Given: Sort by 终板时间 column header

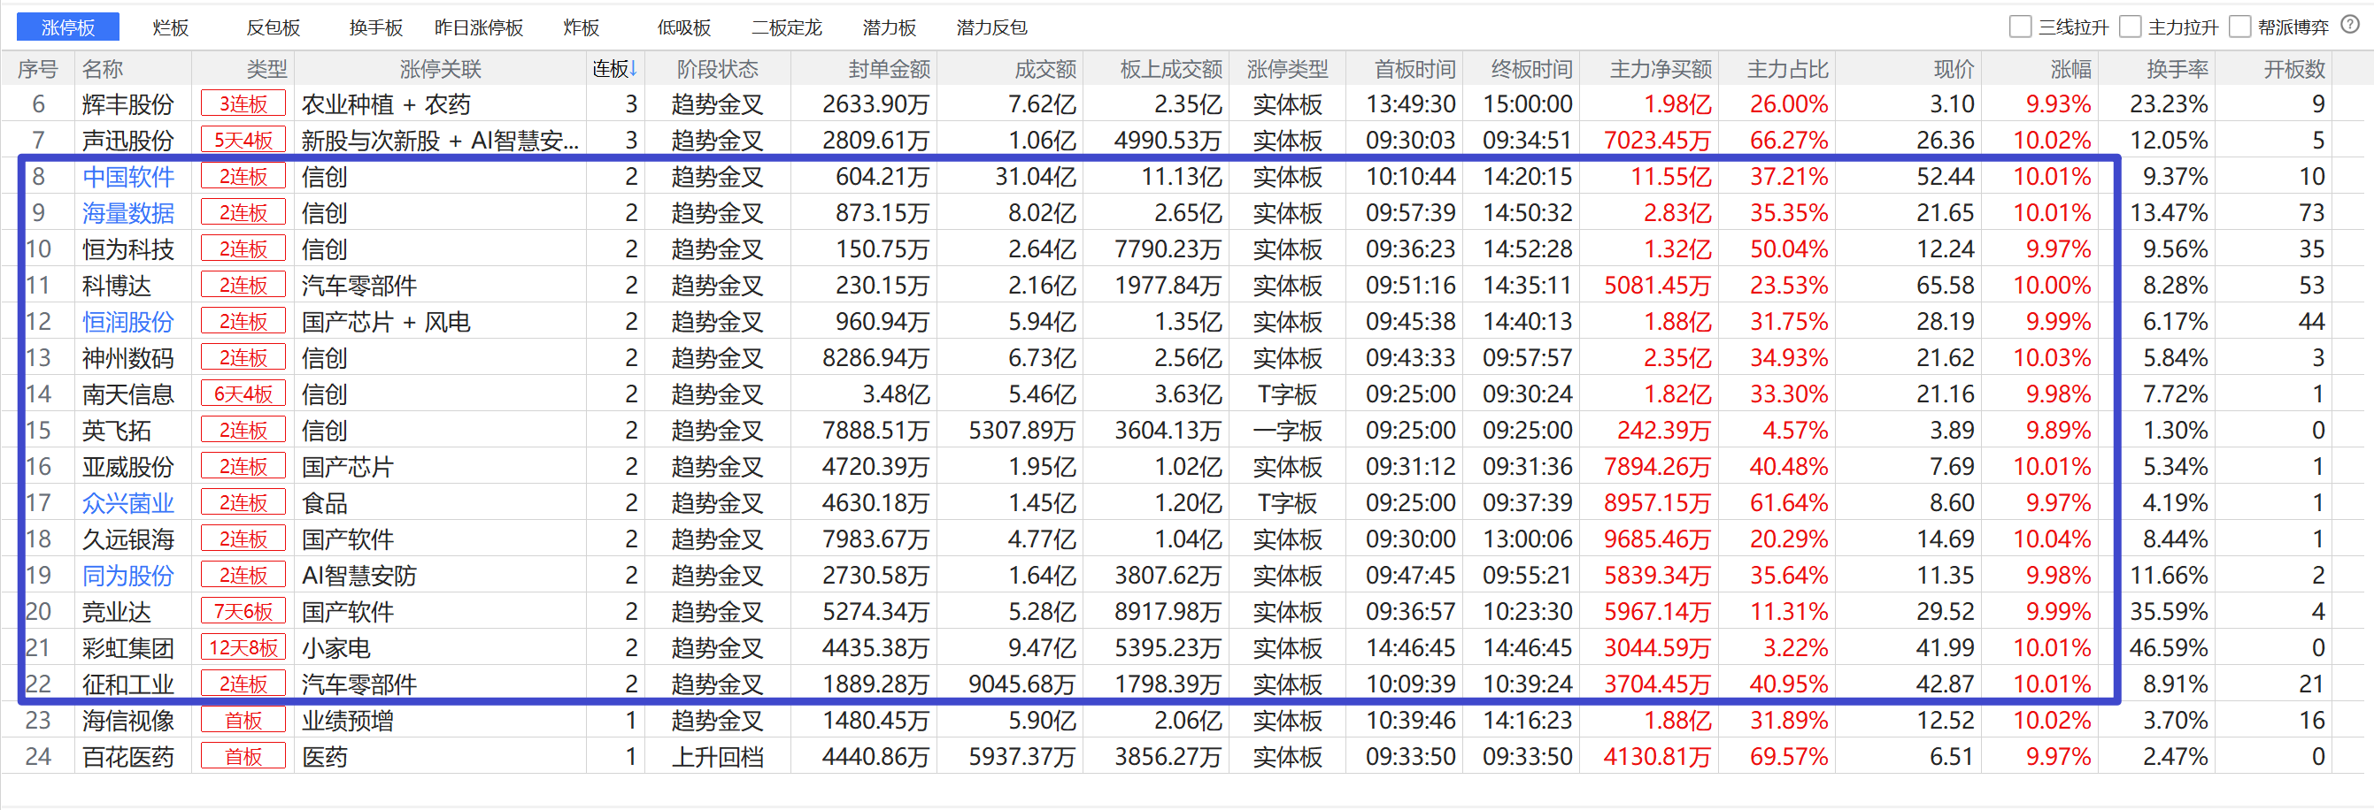Looking at the screenshot, I should [1531, 68].
